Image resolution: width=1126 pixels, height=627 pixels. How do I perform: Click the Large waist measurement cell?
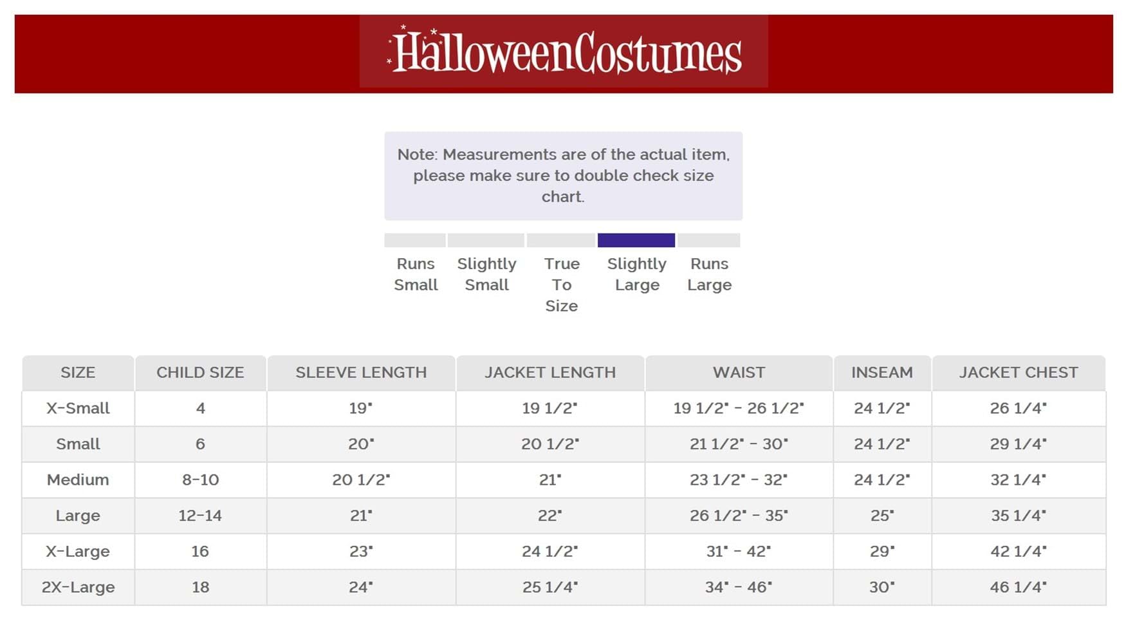point(739,516)
